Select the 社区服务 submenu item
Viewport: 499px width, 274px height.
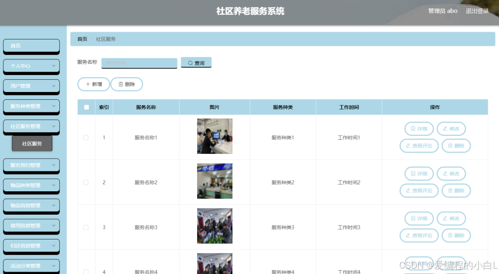pos(32,144)
